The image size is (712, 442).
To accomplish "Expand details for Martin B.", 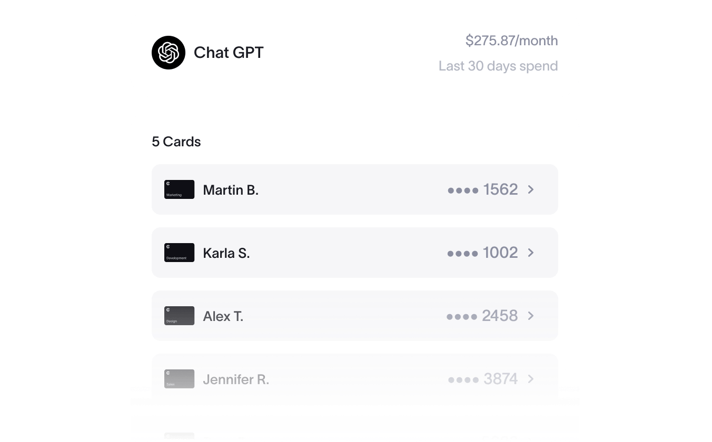I will (531, 189).
